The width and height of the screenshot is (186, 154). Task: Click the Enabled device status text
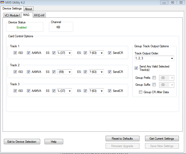click(21, 27)
